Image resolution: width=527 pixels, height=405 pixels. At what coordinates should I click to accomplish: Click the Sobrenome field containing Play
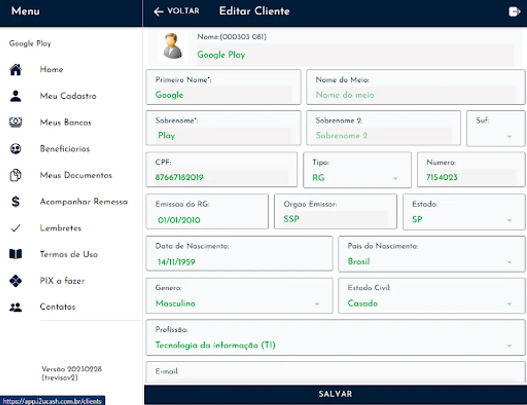(223, 129)
